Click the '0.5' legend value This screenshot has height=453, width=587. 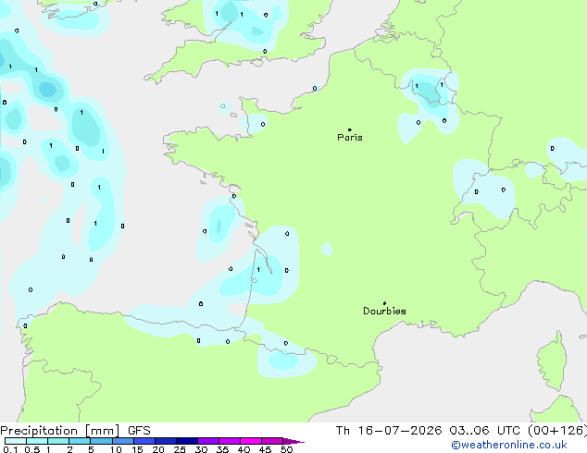click(32, 449)
